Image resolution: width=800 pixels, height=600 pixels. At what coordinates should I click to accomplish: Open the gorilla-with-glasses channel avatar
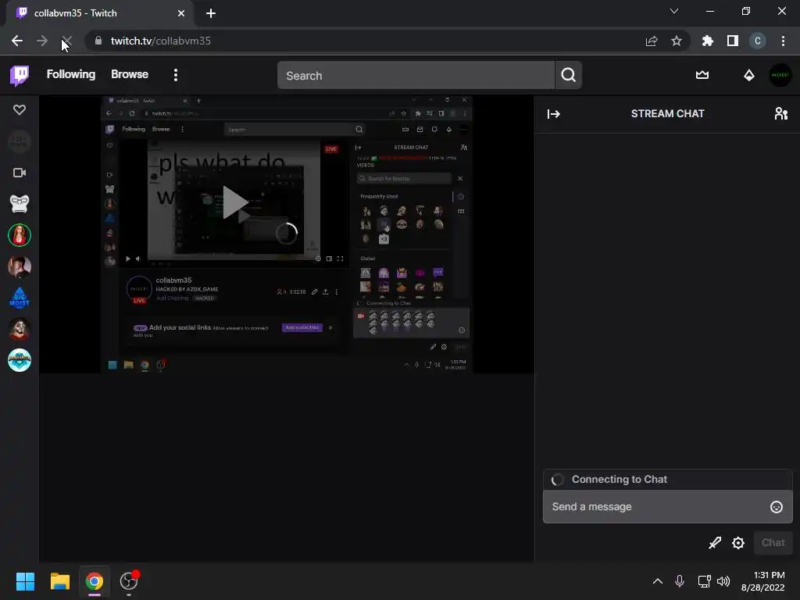(x=20, y=204)
